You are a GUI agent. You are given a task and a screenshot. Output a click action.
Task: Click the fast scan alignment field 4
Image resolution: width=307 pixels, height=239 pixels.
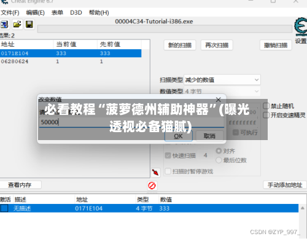point(206,155)
